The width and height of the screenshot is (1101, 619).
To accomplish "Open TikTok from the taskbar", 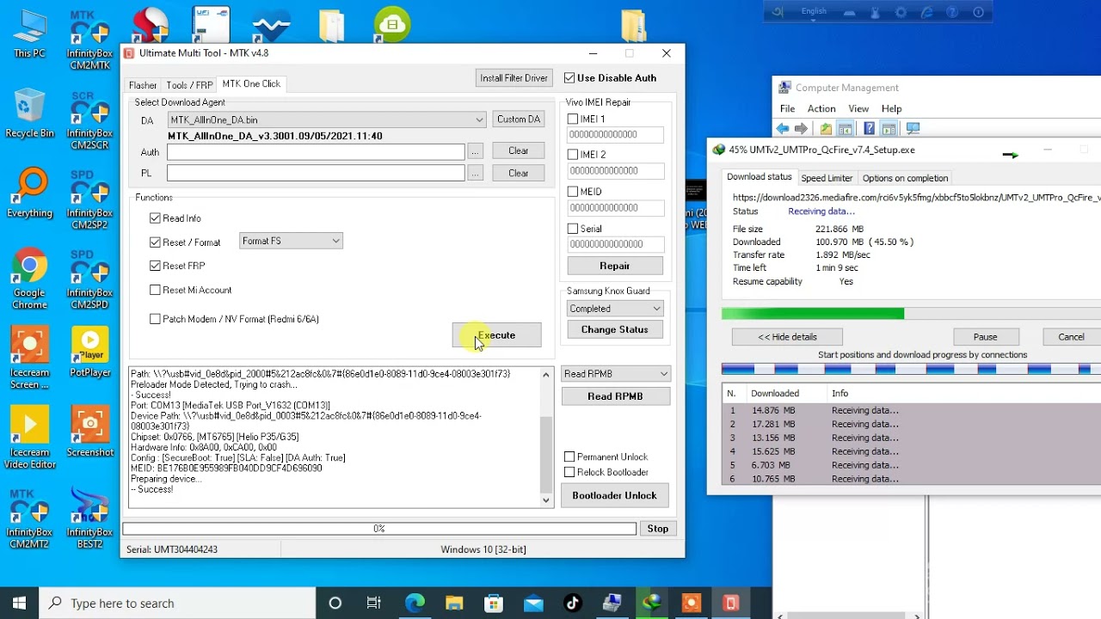I will (573, 603).
